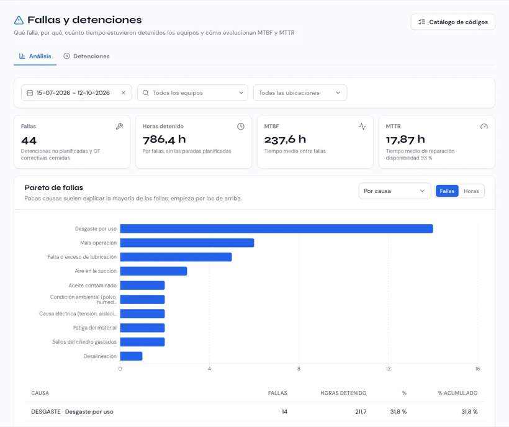Click the Aceite contaminado bar
The width and height of the screenshot is (509, 427).
(142, 285)
